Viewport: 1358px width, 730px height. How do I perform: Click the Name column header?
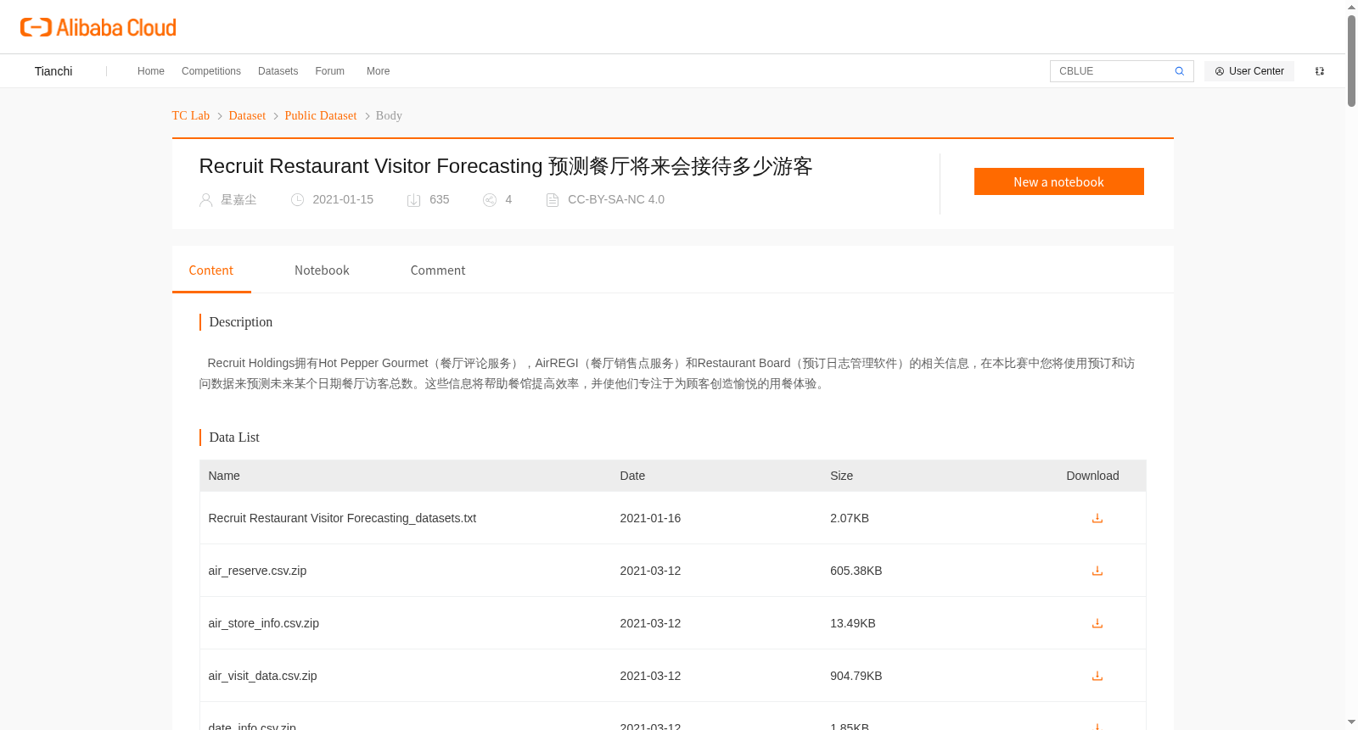pos(224,476)
